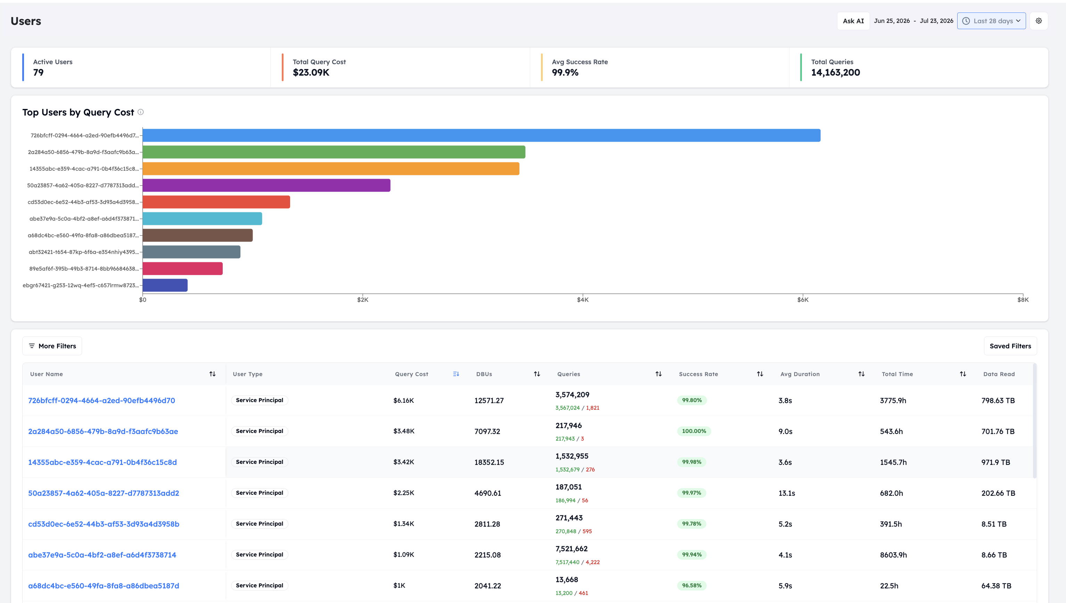Open More Filters panel

[x=52, y=346]
